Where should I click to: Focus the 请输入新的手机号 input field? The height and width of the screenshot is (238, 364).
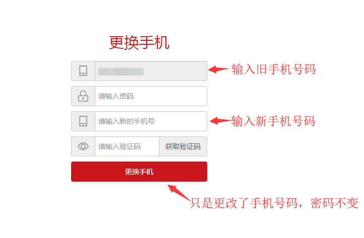pos(151,121)
